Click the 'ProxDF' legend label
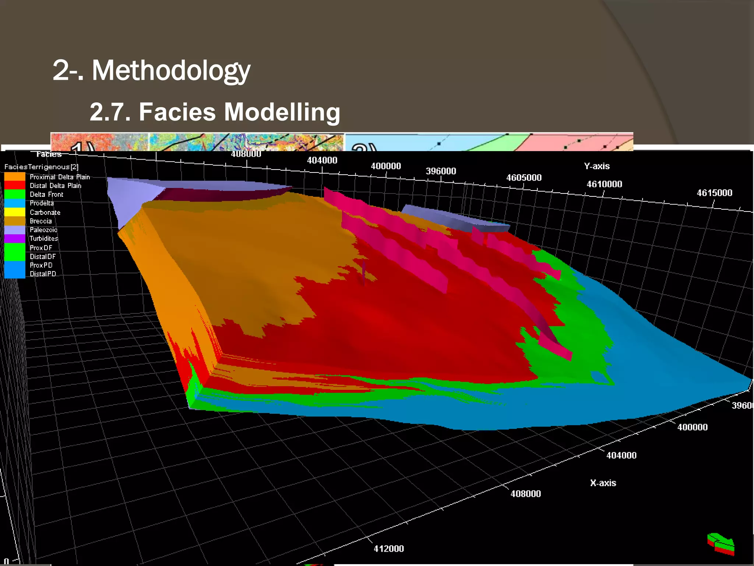The height and width of the screenshot is (566, 754). pyautogui.click(x=41, y=248)
